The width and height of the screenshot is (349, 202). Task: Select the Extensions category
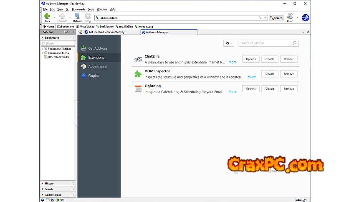tap(99, 58)
